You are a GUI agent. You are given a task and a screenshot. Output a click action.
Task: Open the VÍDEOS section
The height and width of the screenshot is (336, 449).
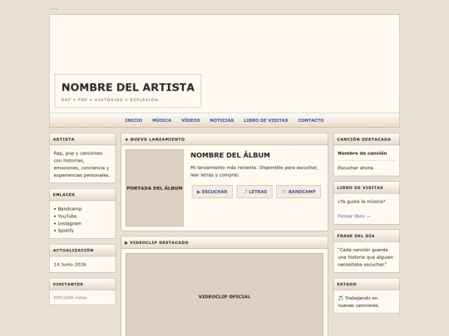(x=190, y=120)
